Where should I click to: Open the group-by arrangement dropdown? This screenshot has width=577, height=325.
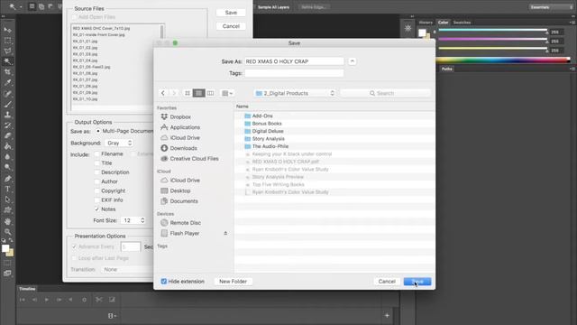[227, 93]
